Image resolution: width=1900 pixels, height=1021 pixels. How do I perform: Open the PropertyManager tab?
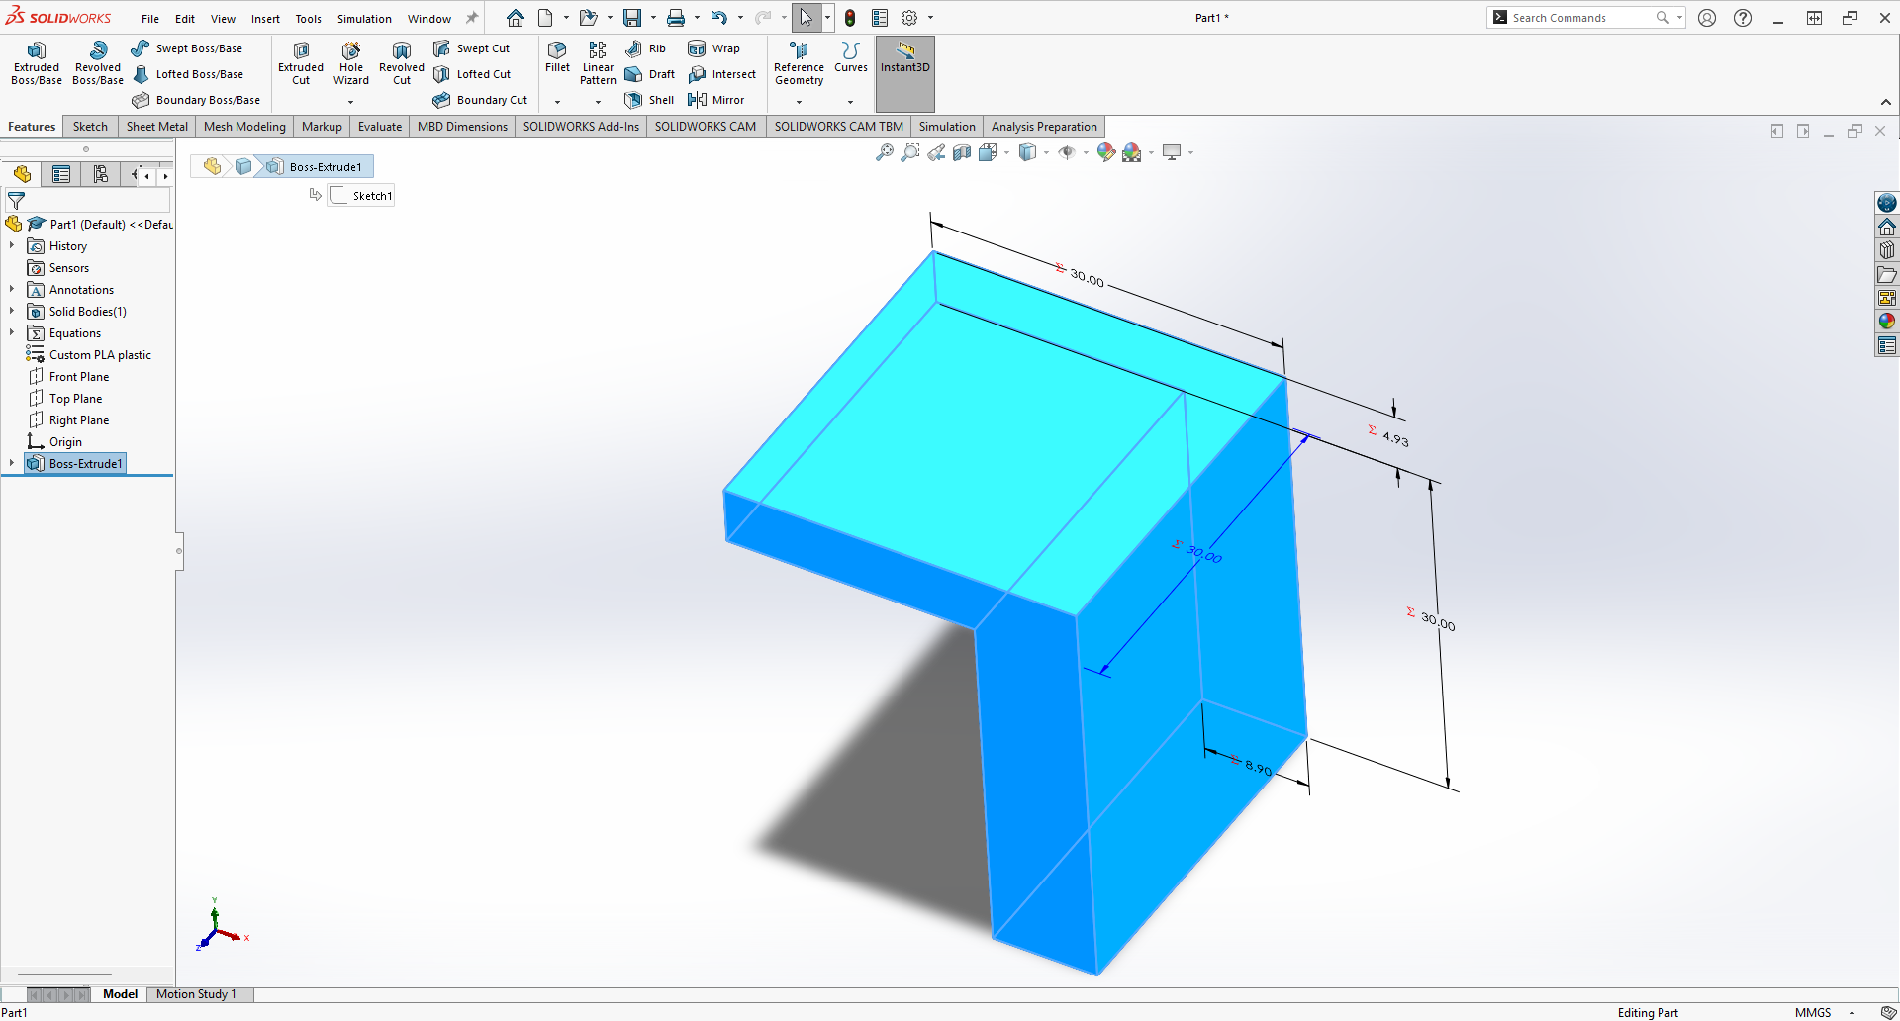[61, 175]
